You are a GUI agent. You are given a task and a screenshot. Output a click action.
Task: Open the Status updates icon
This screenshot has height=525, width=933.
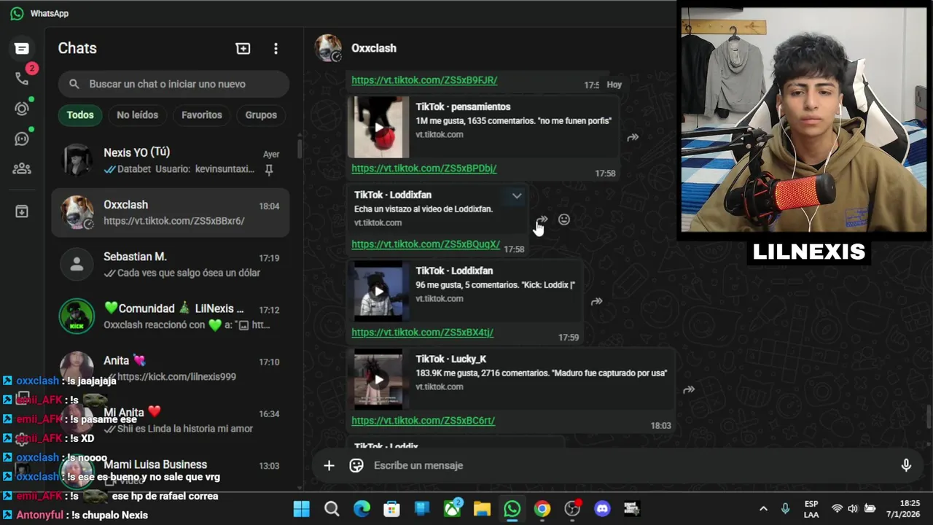click(22, 109)
